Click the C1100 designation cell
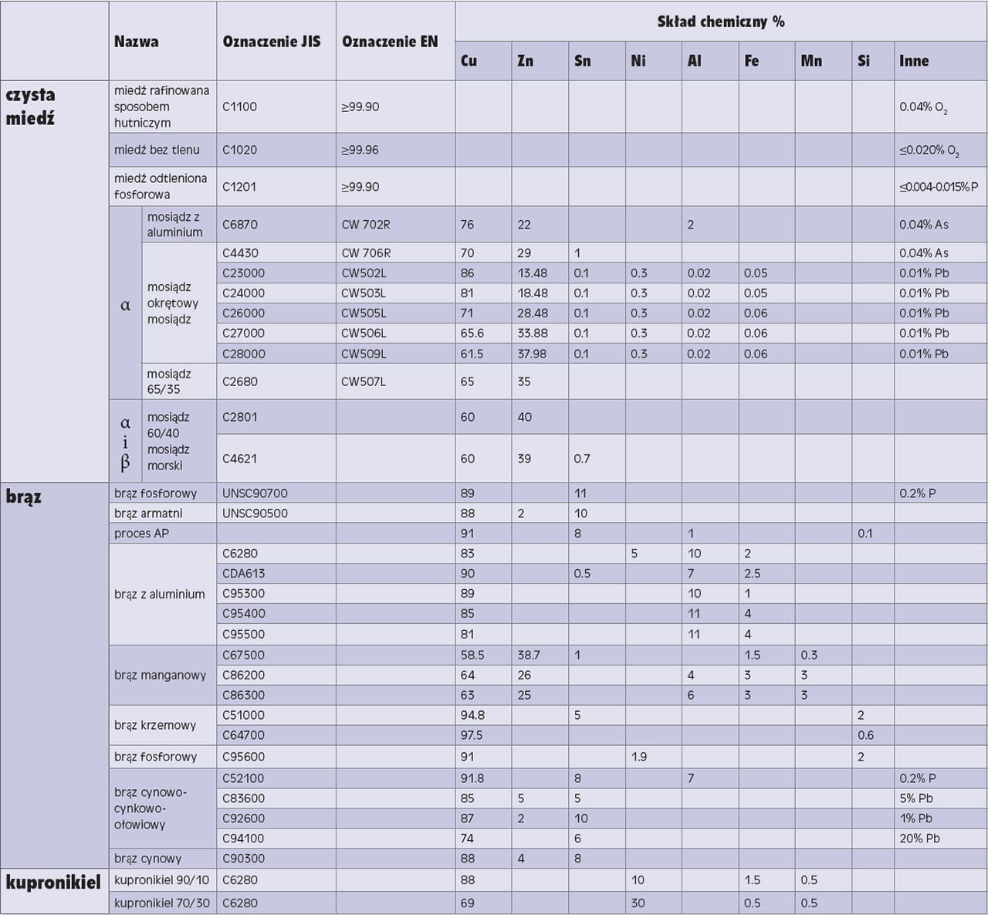The width and height of the screenshot is (988, 915). [239, 107]
